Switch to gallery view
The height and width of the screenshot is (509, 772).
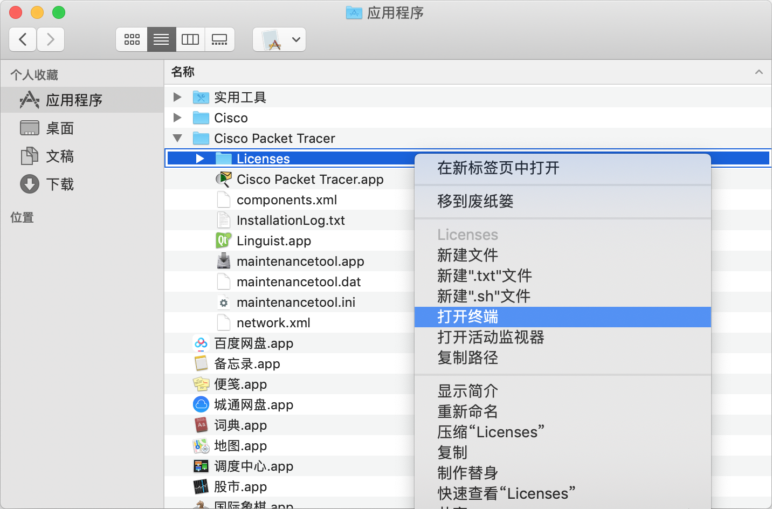[x=219, y=39]
